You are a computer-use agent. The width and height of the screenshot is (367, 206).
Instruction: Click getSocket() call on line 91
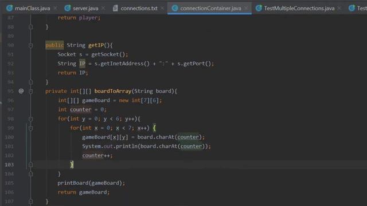[x=108, y=54]
